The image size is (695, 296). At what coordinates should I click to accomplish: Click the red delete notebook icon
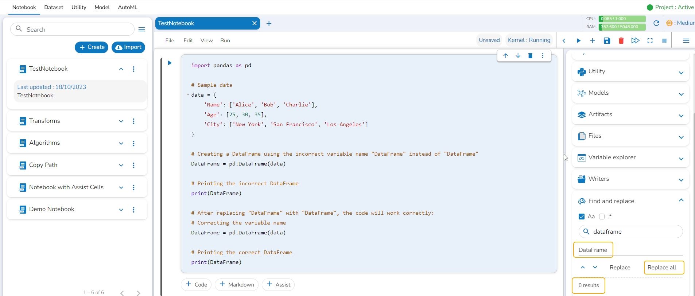point(621,41)
